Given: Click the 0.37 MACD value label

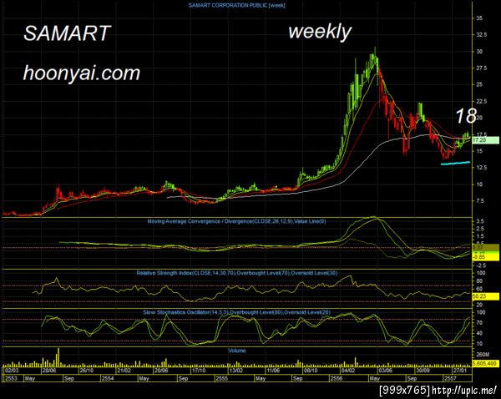Looking at the screenshot, I should pyautogui.click(x=485, y=248).
